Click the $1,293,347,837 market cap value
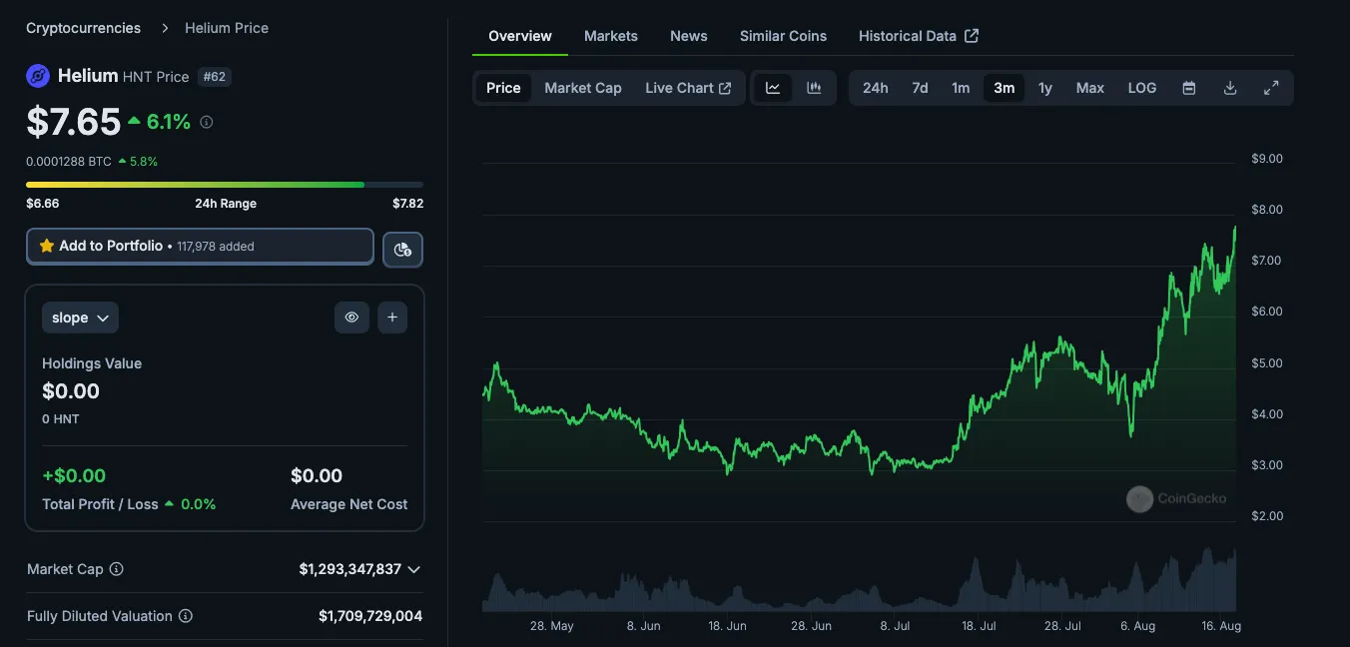 click(x=349, y=569)
